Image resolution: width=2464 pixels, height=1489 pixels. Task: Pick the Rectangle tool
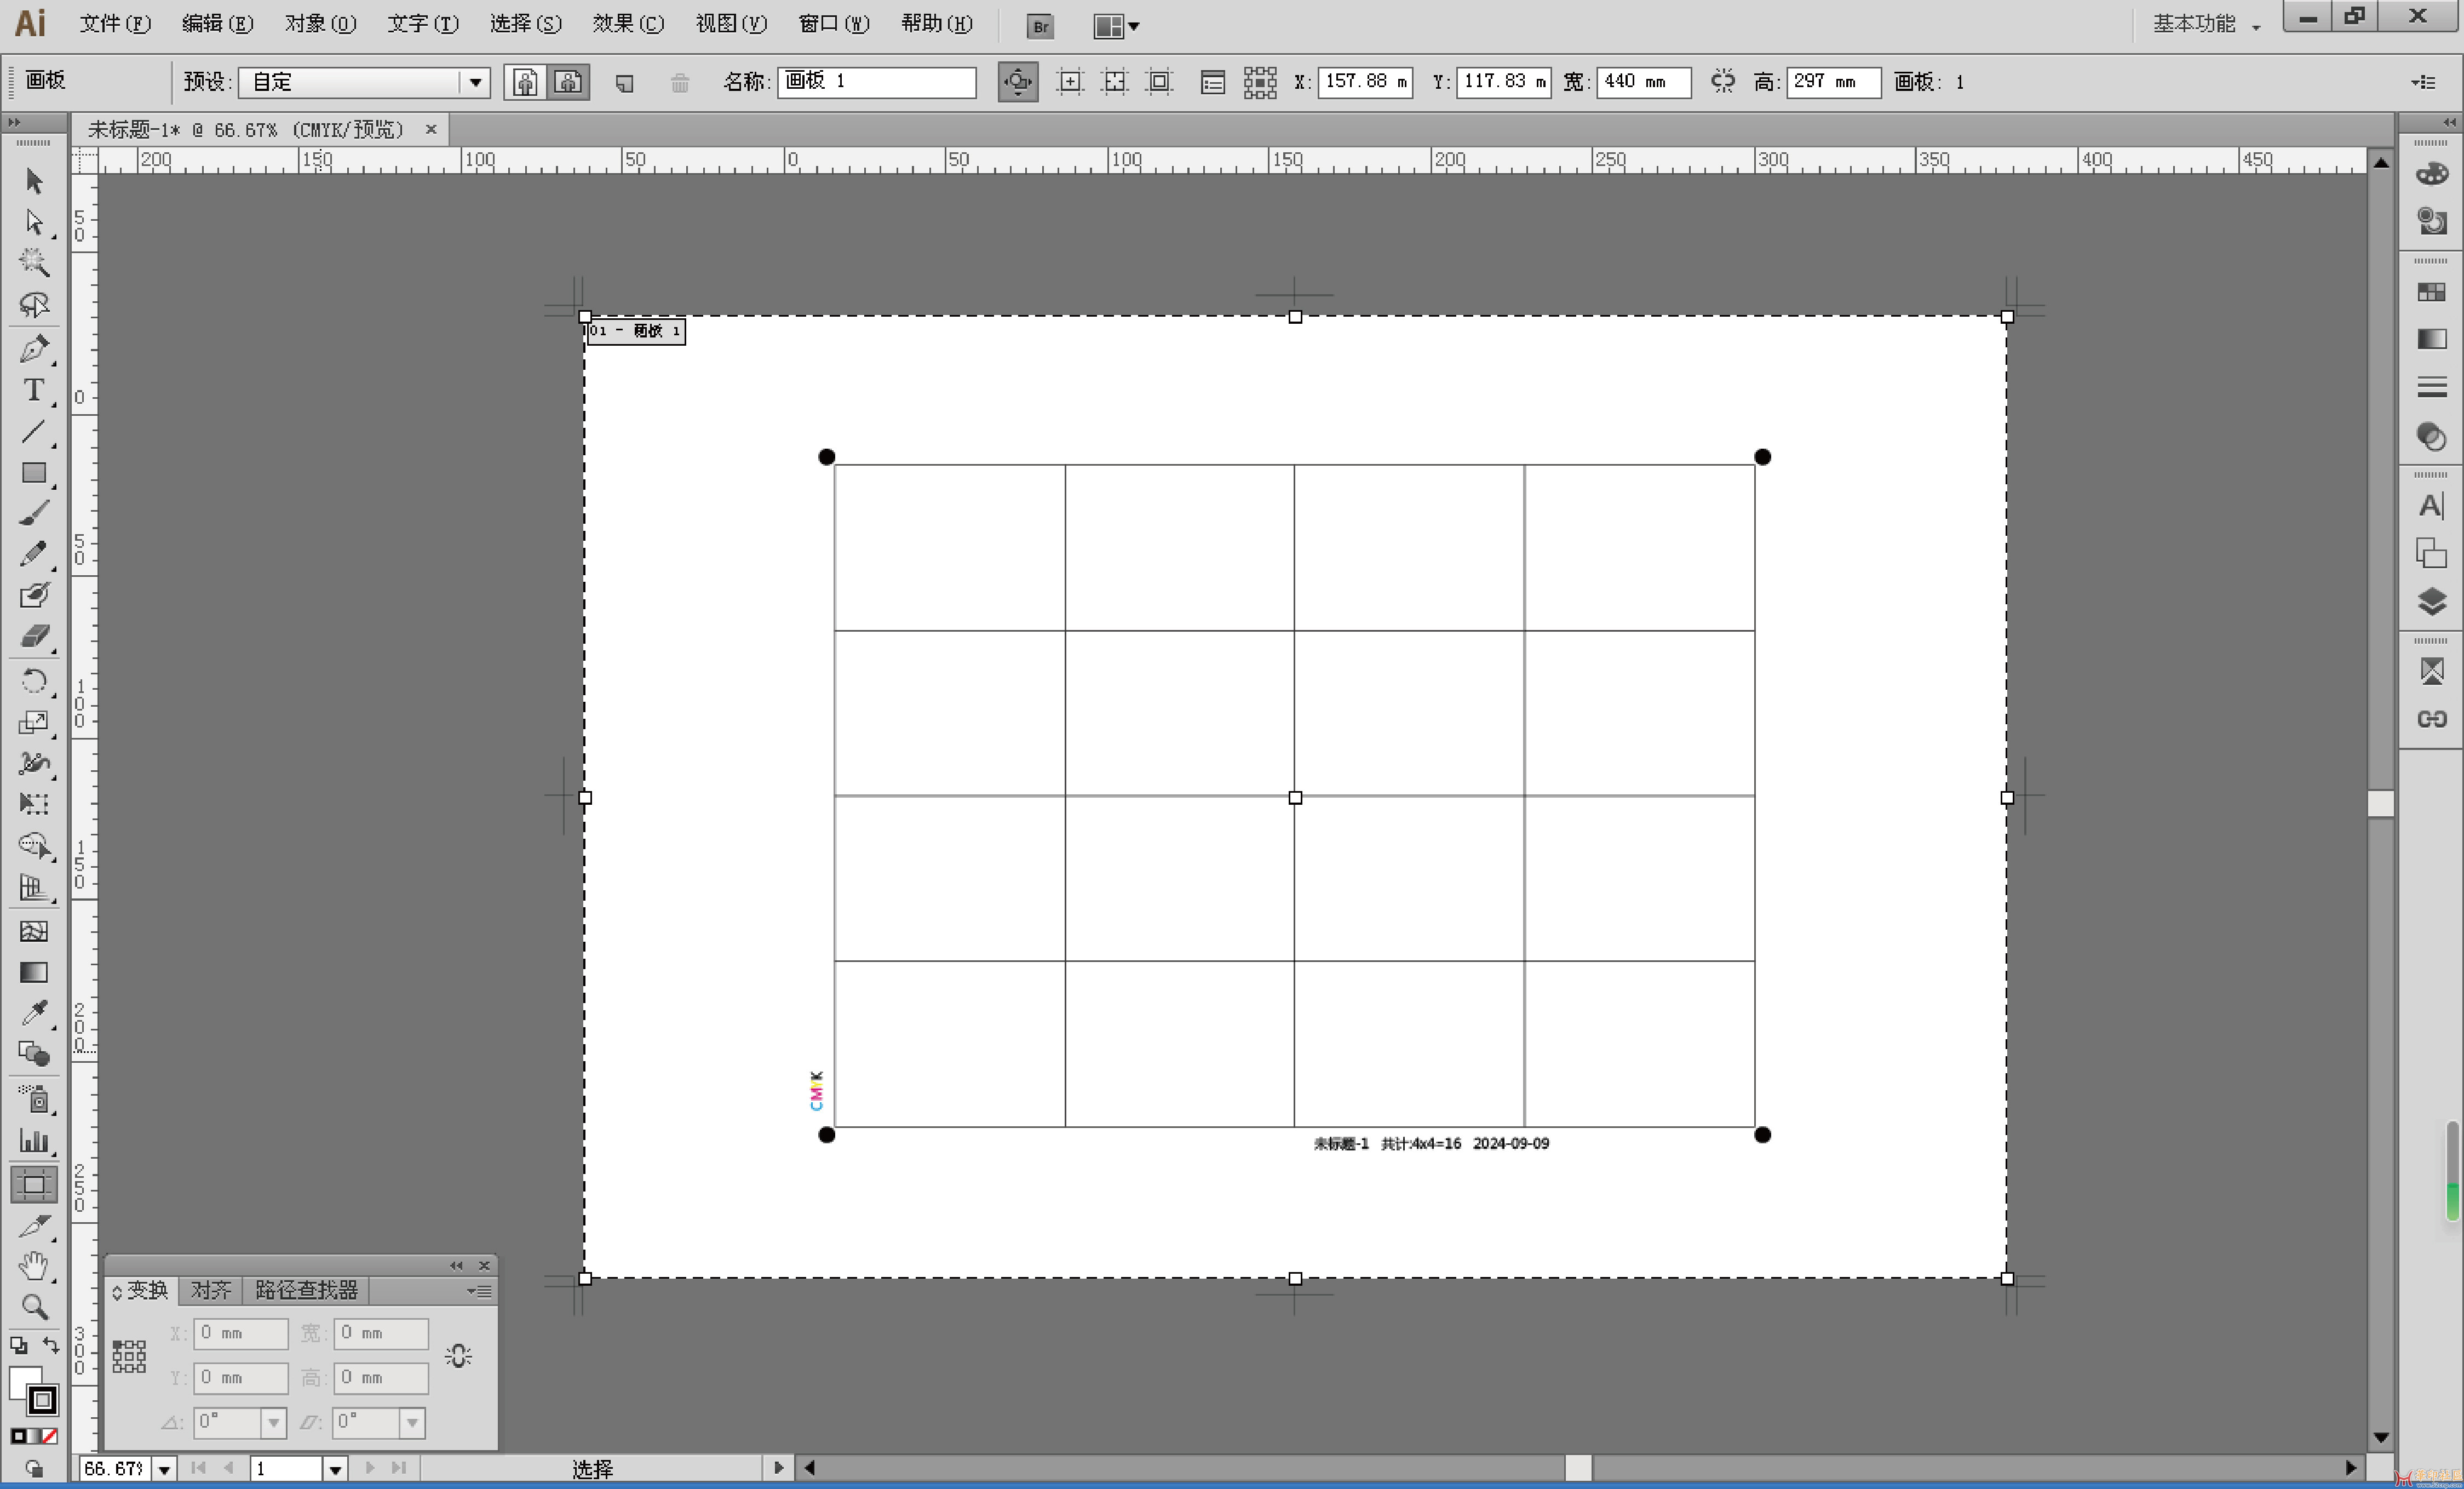(33, 472)
